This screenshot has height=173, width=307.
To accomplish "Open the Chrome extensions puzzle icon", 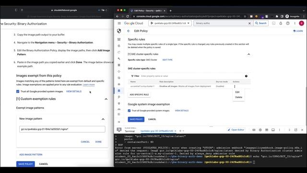I will point(277,16).
